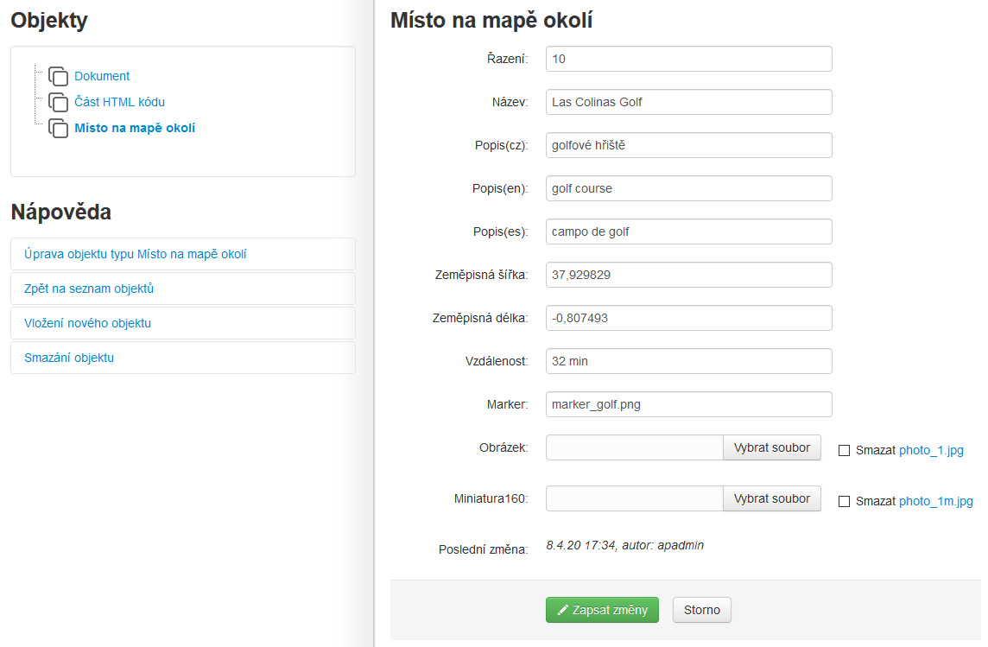Click the icon beside Místo na mapě okolí
Viewport: 988px width, 647px height.
[x=58, y=128]
